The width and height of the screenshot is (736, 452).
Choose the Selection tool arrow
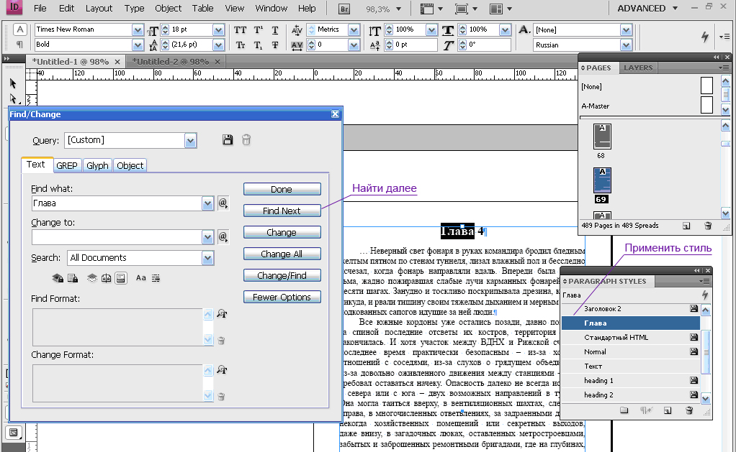[x=13, y=83]
